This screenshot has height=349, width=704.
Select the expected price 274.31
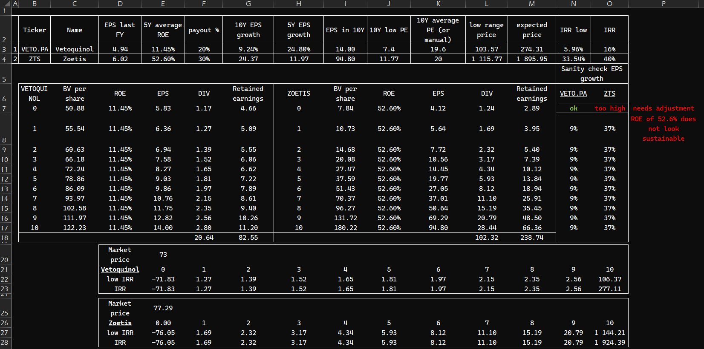pos(532,49)
